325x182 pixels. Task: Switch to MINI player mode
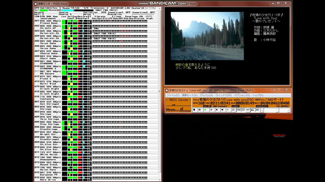coord(257,110)
